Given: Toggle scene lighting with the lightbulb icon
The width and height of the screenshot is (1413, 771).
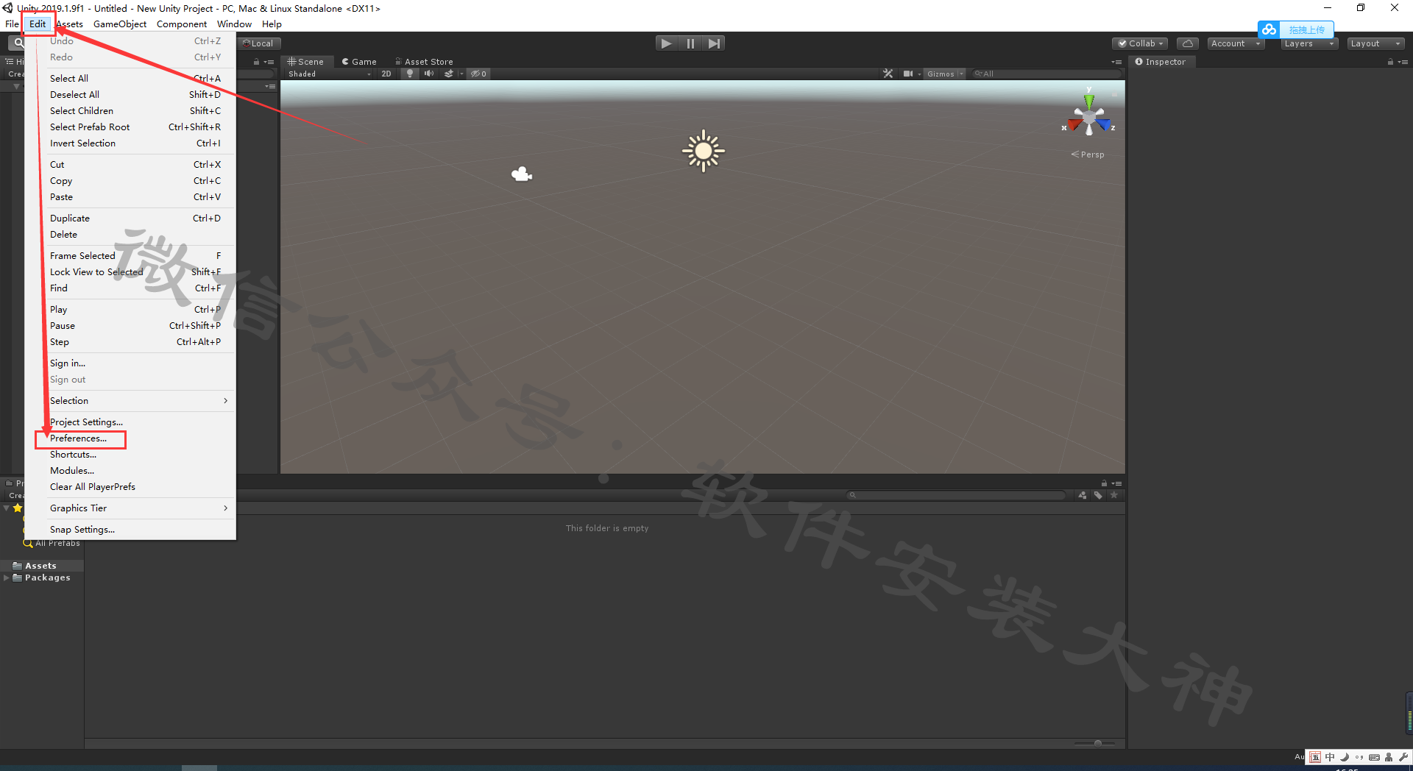Looking at the screenshot, I should pyautogui.click(x=410, y=74).
